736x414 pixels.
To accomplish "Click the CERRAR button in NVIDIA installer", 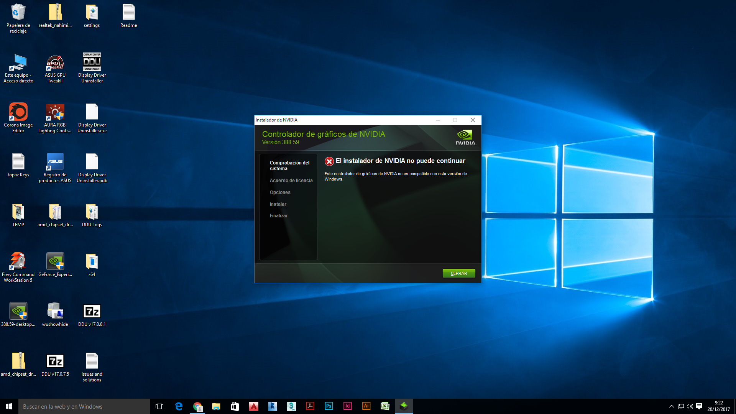I will [x=458, y=273].
